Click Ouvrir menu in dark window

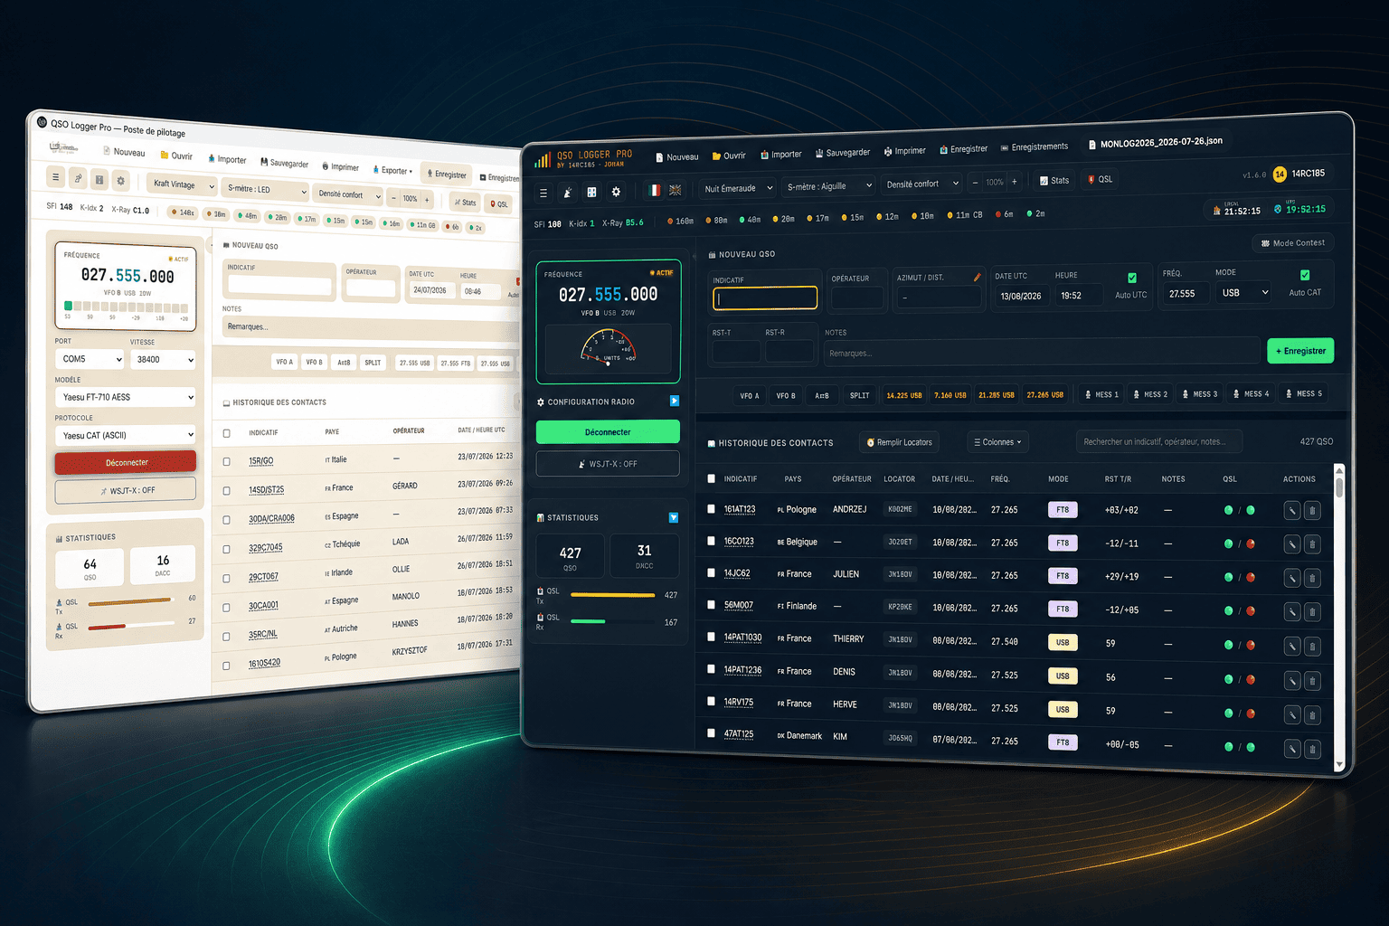[x=729, y=156]
